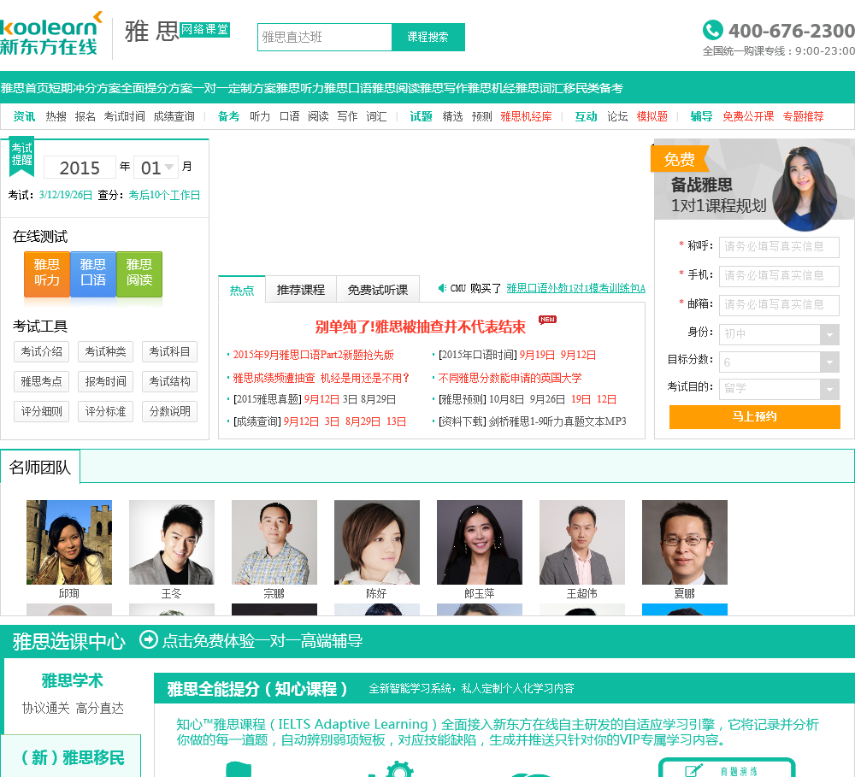Open headline 别单纯了!雅思被抽查并不代表结束
This screenshot has width=855, height=777.
tap(420, 327)
